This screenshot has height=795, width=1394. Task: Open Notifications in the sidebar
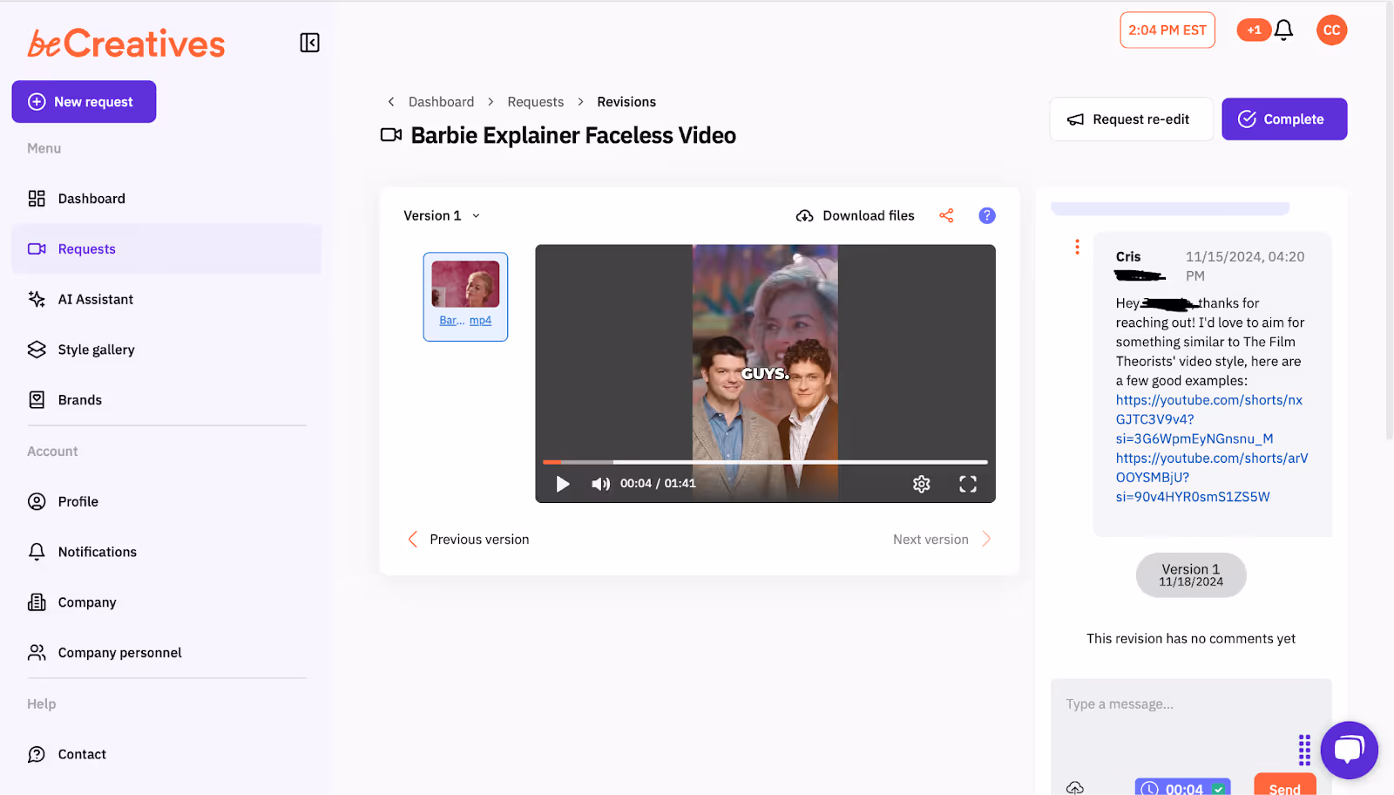(166, 552)
